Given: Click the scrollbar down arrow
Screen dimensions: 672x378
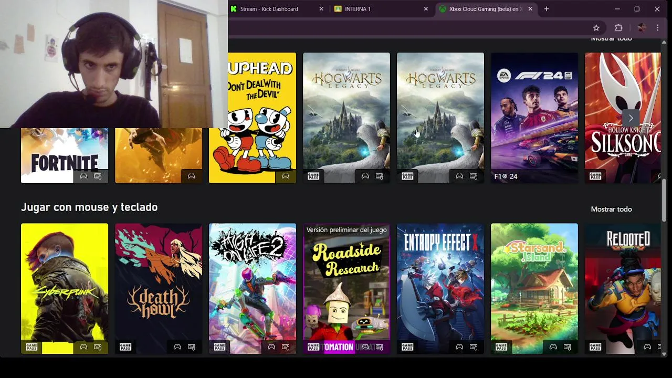Looking at the screenshot, I should click(664, 354).
